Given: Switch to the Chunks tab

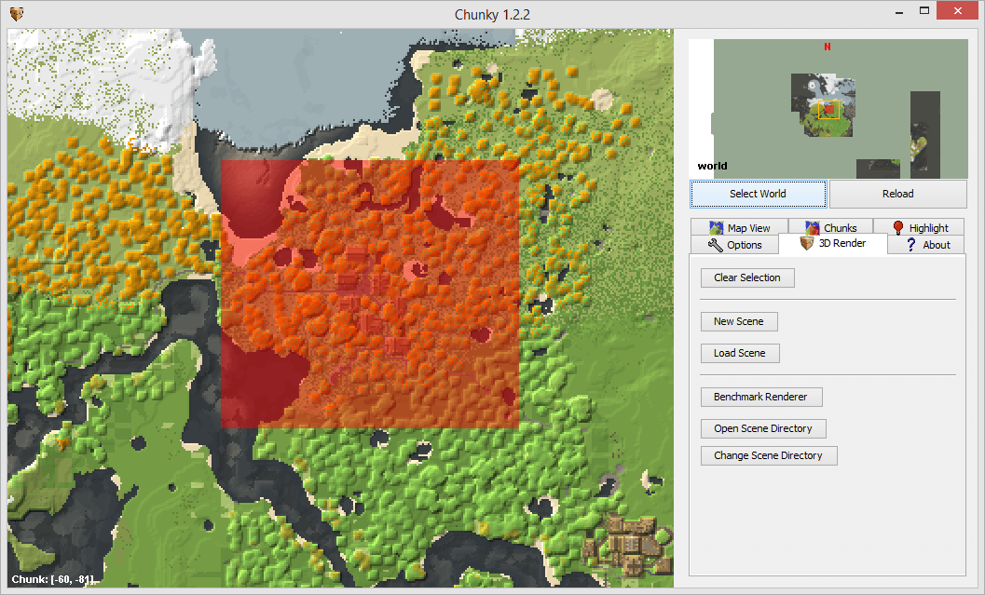Looking at the screenshot, I should click(830, 227).
